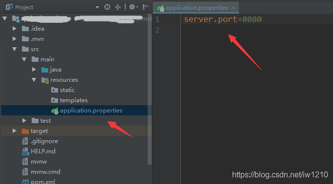
Task: Select the src folder icon
Action: 25,49
